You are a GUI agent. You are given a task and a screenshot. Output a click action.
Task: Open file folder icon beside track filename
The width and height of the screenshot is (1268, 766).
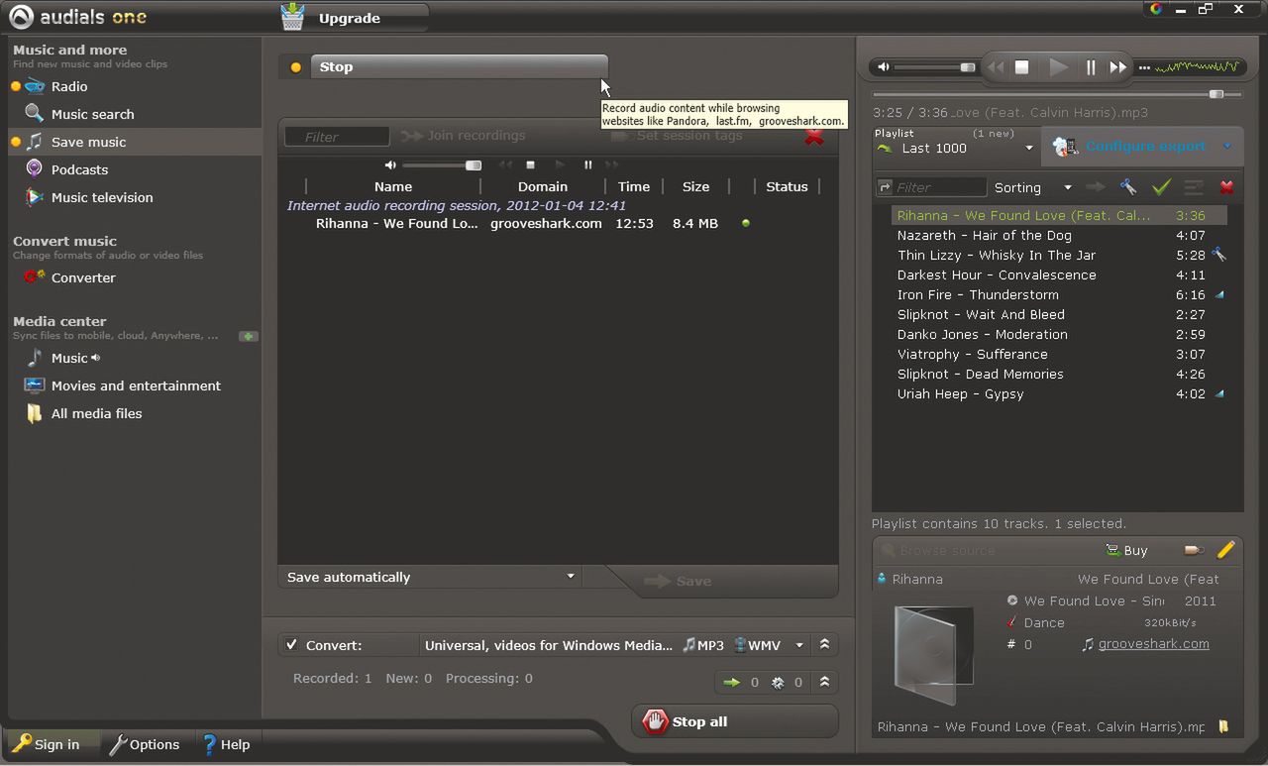click(x=1224, y=726)
